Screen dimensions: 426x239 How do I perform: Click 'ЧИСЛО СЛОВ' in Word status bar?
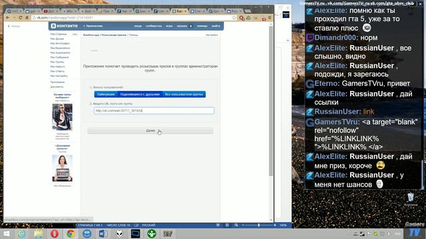click(x=118, y=225)
